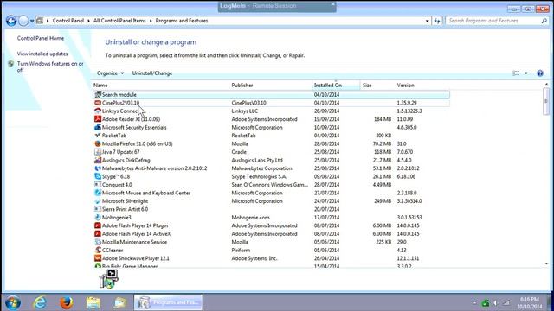Sort by Size column header
The image size is (554, 311).
click(x=367, y=86)
